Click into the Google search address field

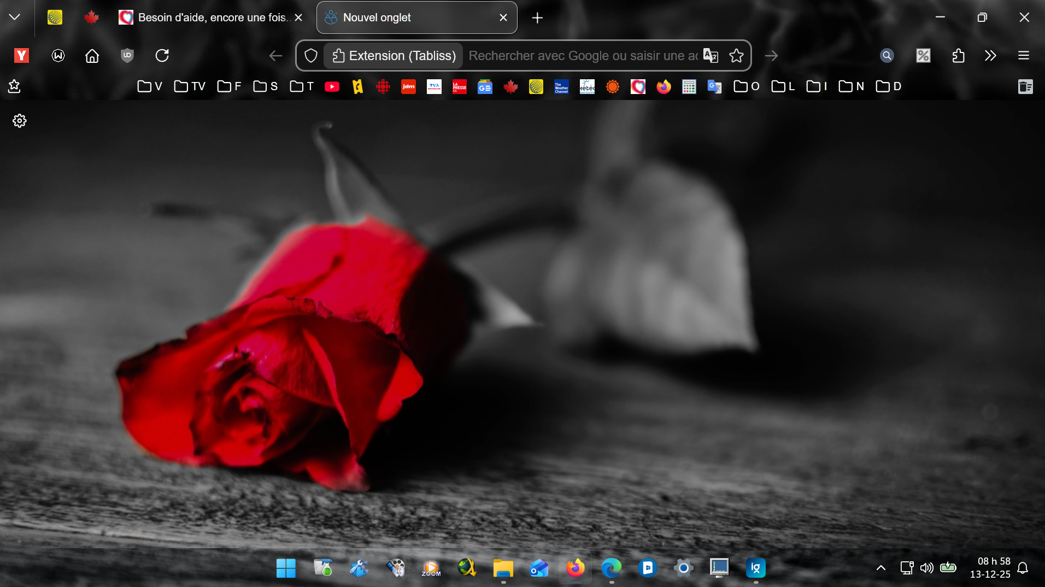pos(582,55)
